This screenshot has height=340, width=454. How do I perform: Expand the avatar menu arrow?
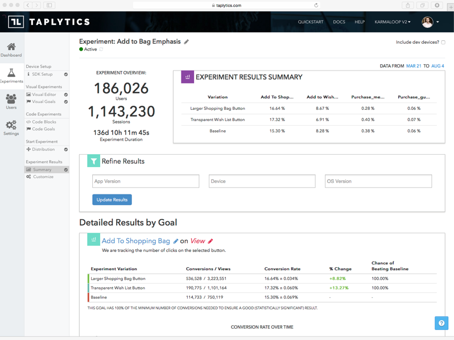click(x=438, y=22)
